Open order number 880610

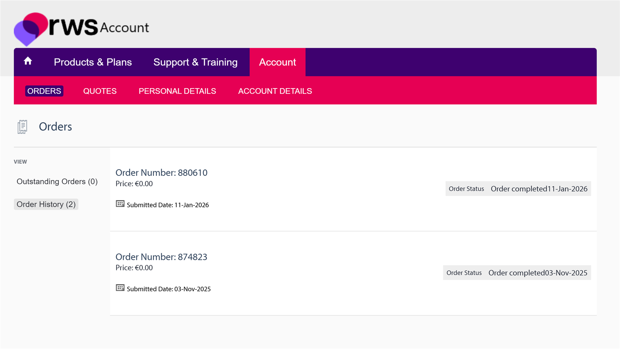pyautogui.click(x=162, y=172)
